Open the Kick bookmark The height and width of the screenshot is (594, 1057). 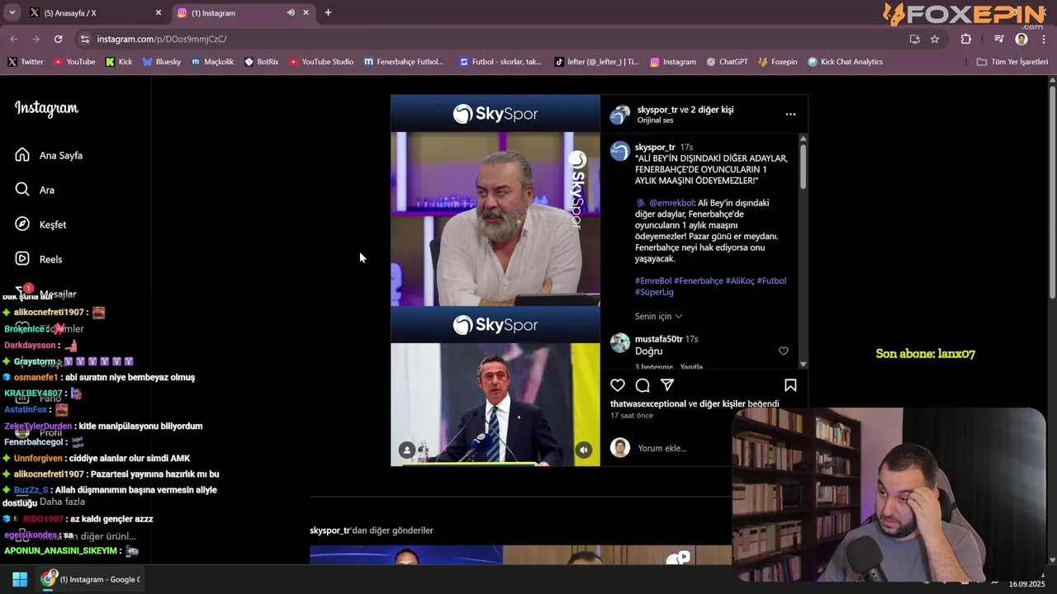(119, 62)
